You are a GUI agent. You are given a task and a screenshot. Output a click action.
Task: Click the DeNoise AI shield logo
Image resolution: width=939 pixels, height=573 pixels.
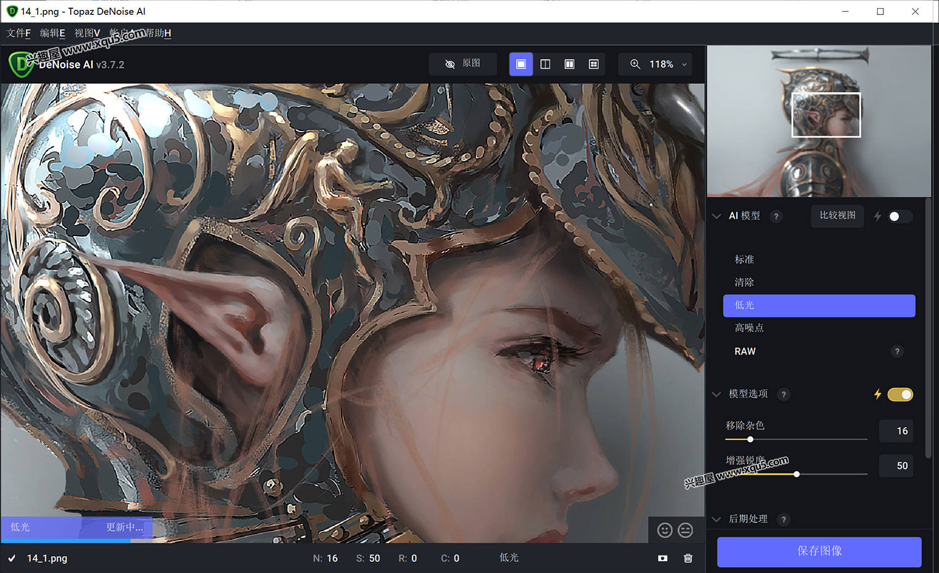click(x=21, y=64)
